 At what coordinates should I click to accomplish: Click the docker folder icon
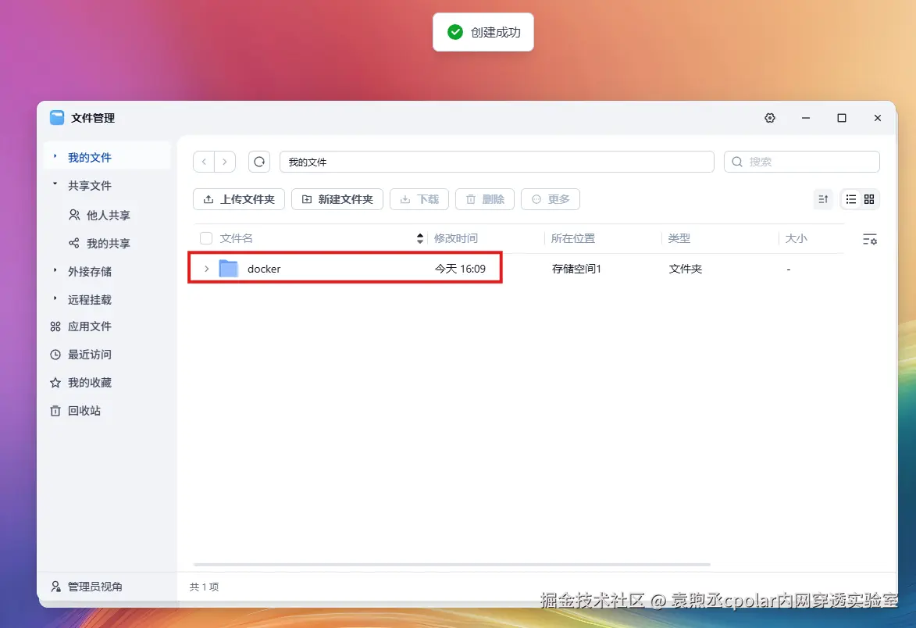(x=229, y=269)
